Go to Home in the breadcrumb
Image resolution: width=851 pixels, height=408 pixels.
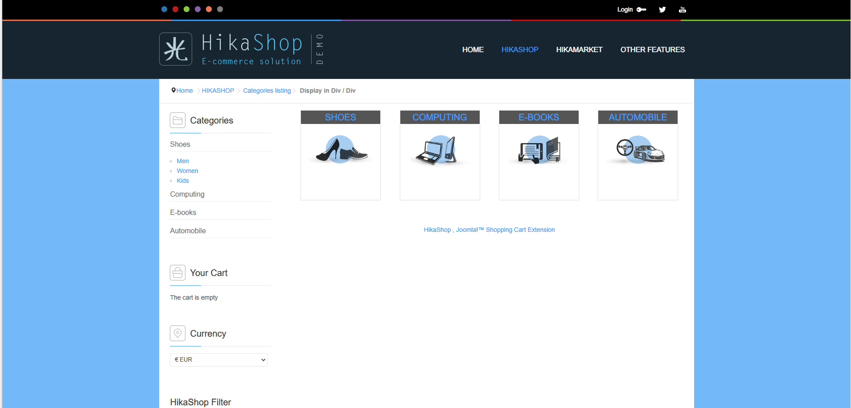[185, 91]
